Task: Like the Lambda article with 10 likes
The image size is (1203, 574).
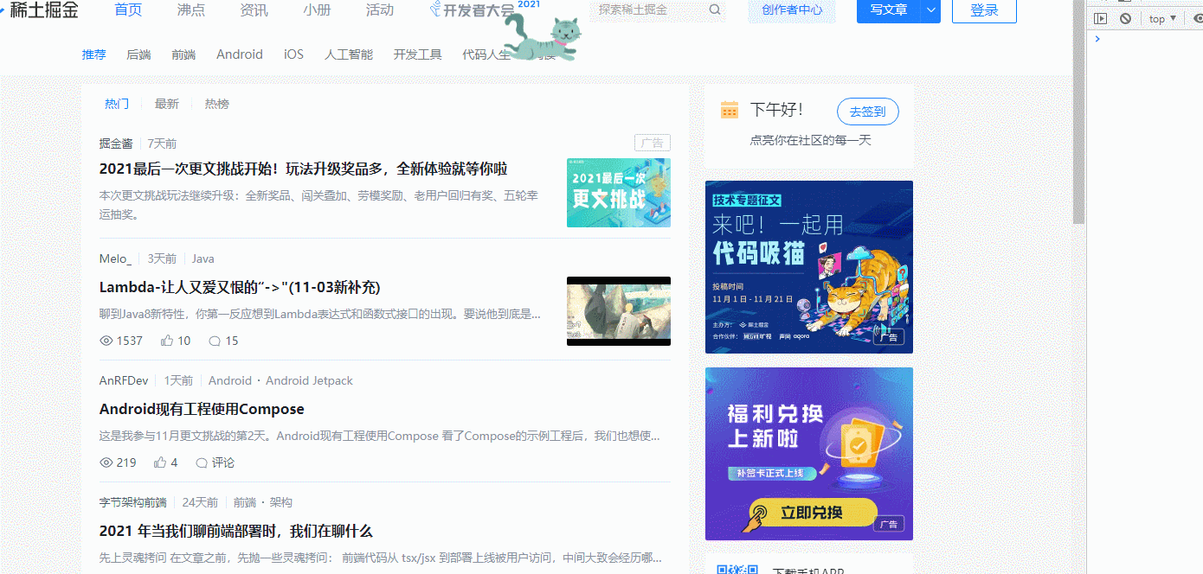Action: click(x=167, y=341)
